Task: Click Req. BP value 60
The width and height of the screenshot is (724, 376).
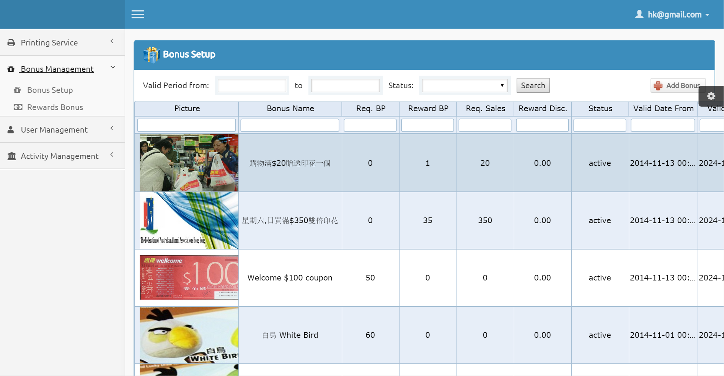Action: pos(370,335)
